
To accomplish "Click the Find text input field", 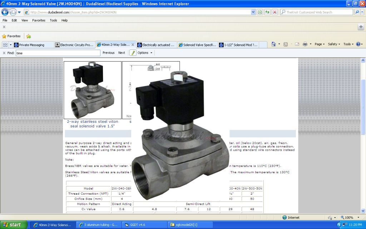I will pos(58,53).
